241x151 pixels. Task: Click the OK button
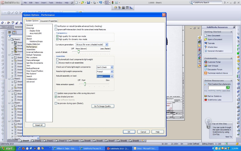coord(129,132)
